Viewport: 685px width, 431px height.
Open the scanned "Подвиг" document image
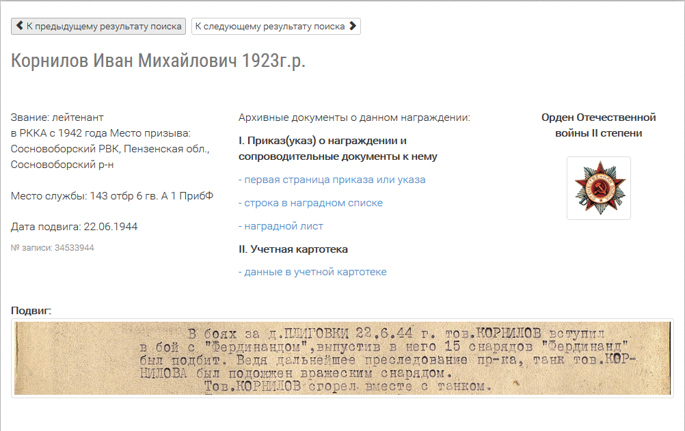click(x=342, y=360)
